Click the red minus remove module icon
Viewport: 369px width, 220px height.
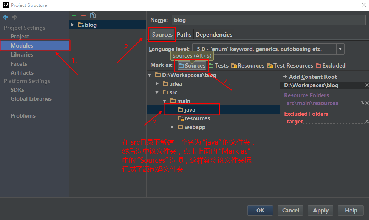point(83,15)
